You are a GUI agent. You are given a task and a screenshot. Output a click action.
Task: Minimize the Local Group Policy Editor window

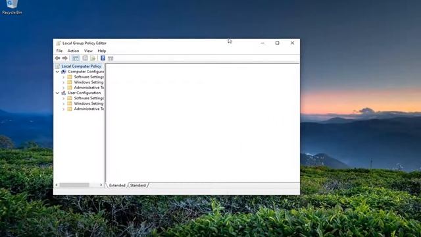(x=262, y=43)
